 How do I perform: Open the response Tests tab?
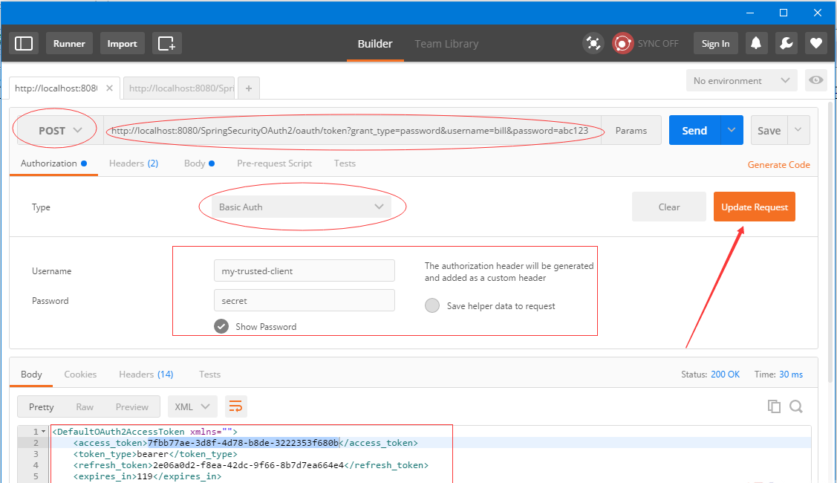pos(209,375)
